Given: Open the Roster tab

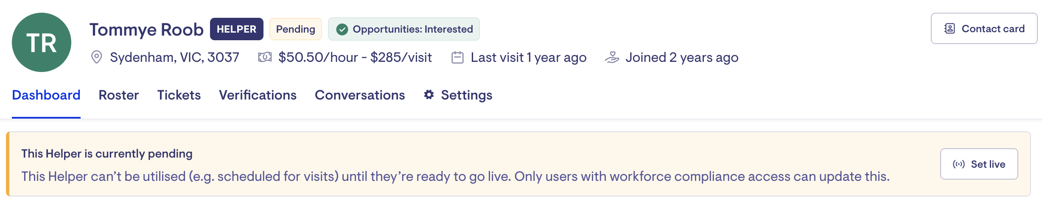Looking at the screenshot, I should pos(119,95).
